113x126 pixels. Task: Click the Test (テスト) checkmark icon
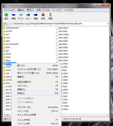[21, 15]
